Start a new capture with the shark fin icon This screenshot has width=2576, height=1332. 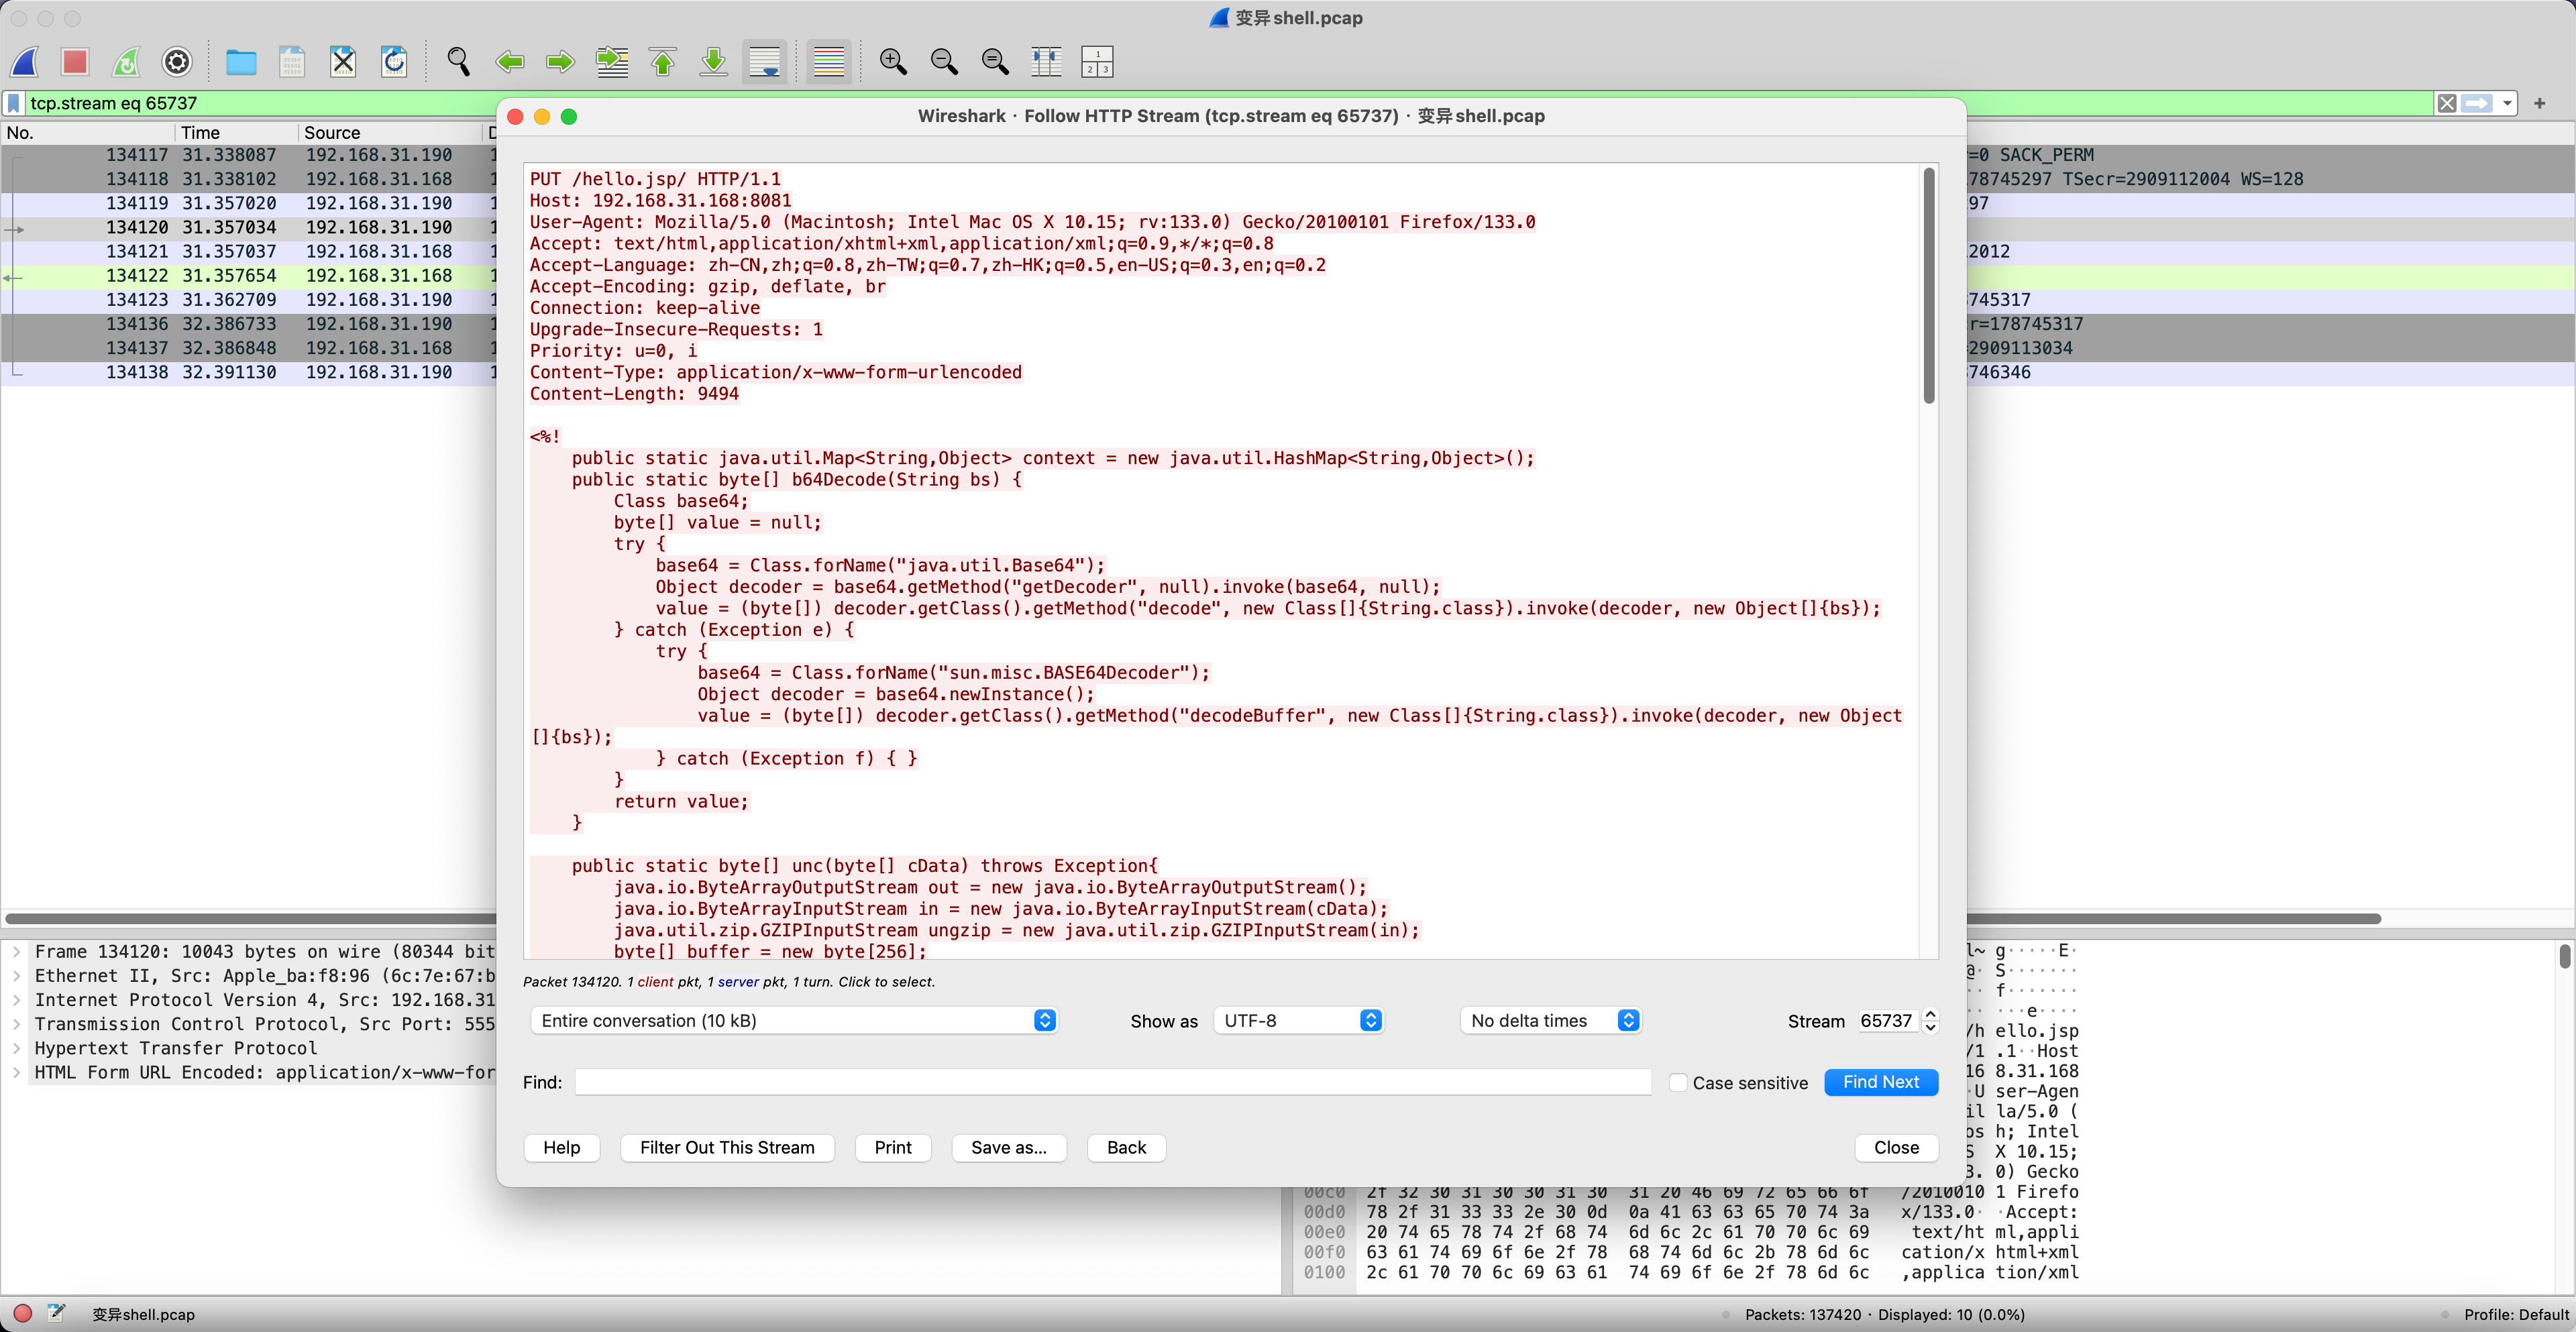24,62
